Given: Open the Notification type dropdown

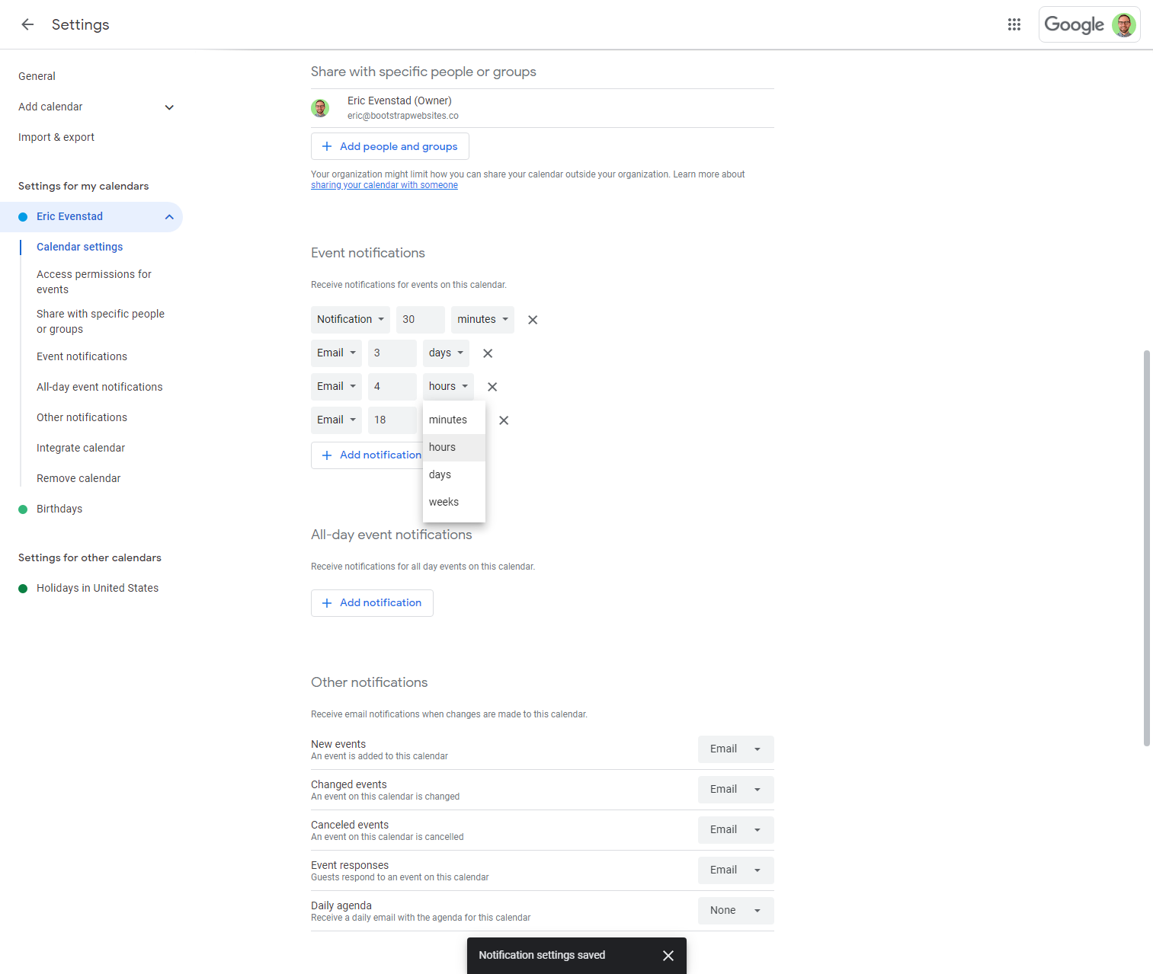Looking at the screenshot, I should [x=351, y=320].
